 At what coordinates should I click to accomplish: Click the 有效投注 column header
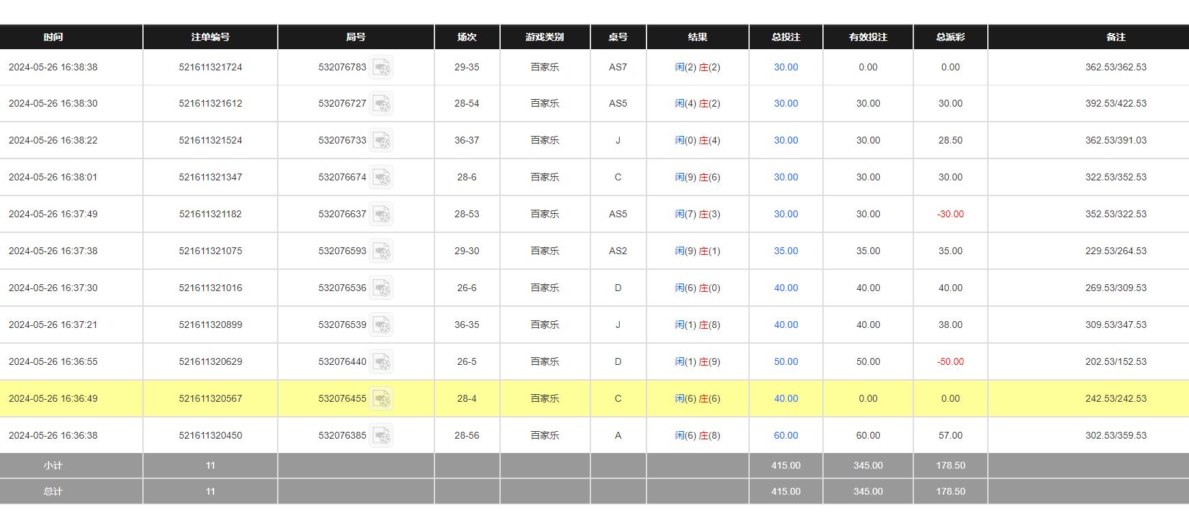868,37
